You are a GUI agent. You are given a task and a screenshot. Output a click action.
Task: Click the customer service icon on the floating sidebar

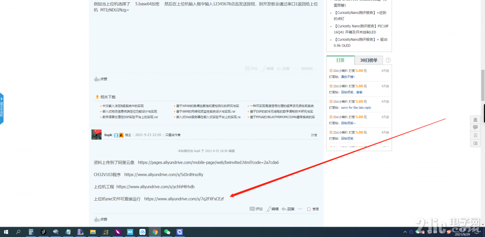pos(476,119)
